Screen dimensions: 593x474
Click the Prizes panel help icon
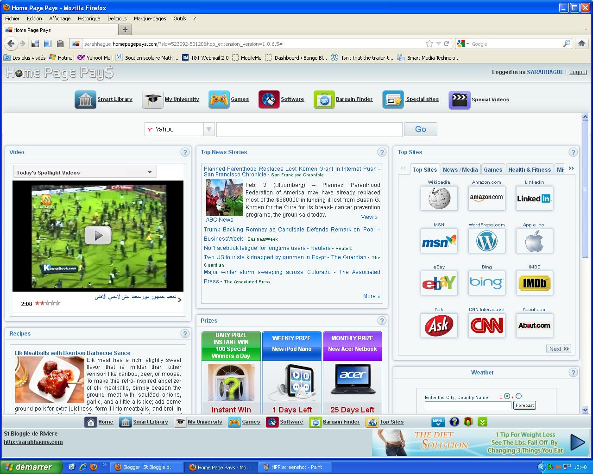point(382,321)
